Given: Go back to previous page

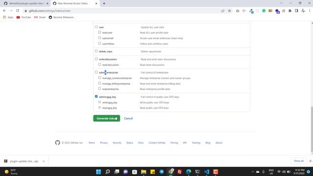Looking at the screenshot, I should coord(4,11).
